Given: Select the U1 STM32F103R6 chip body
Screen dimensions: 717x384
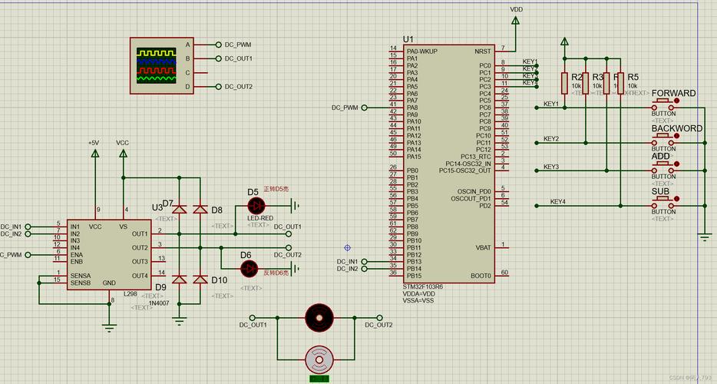Looking at the screenshot, I should (448, 164).
